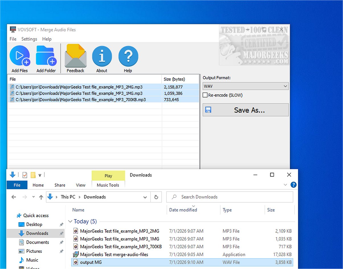Screen dimensions: 343x269
Task: Click the Customize Quick Access Toolbar arrow
Action: click(x=40, y=175)
